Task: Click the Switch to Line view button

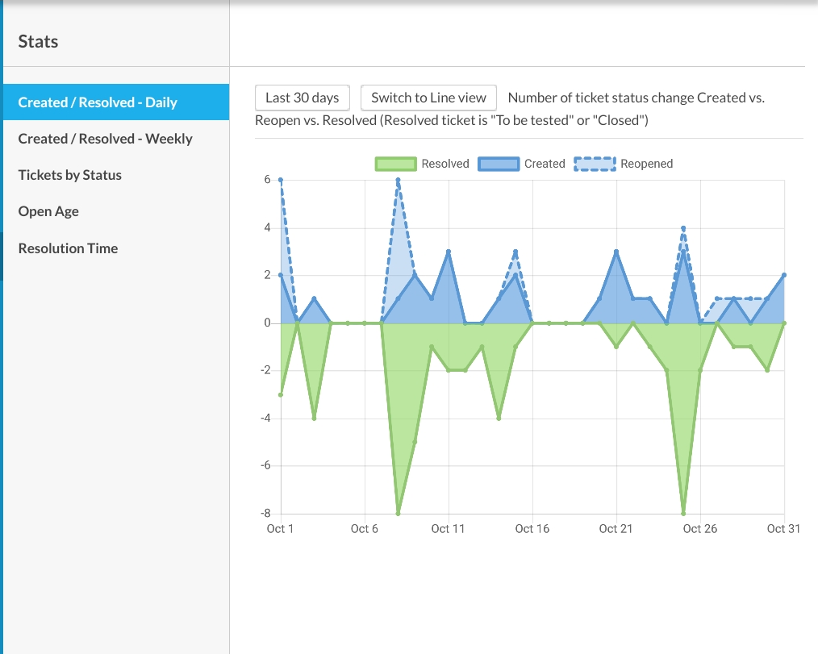Action: (x=428, y=98)
